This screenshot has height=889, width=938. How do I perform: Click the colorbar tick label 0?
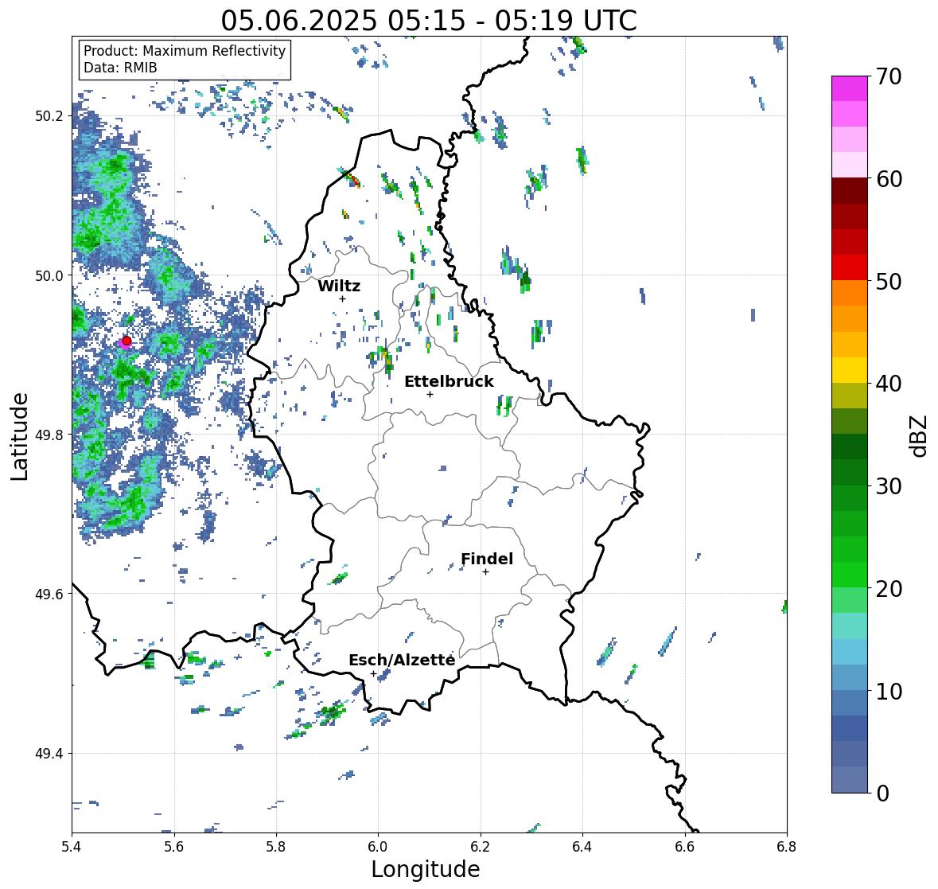pyautogui.click(x=883, y=793)
